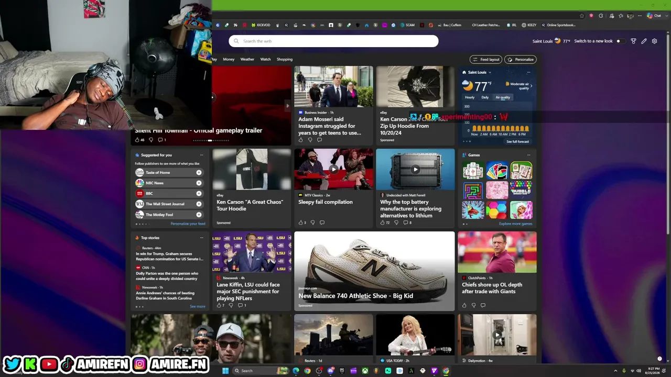Follow Taste of Home with plus icon
The width and height of the screenshot is (671, 377).
pos(199,172)
